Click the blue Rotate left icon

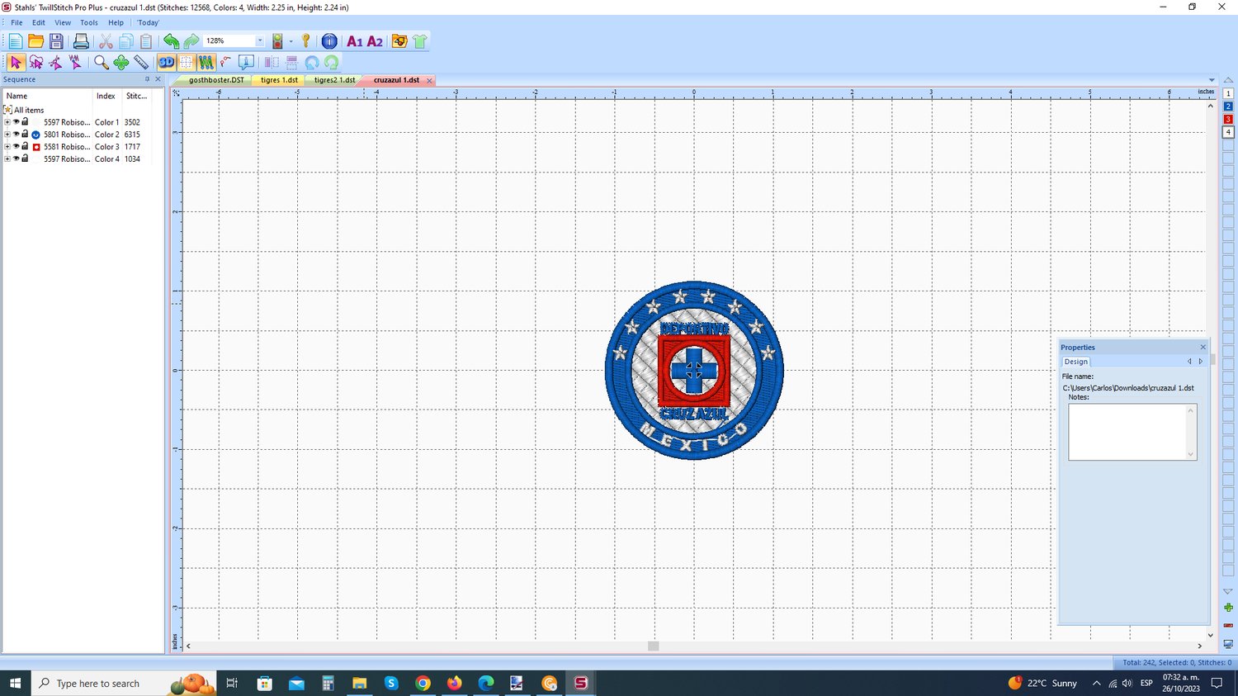tap(312, 62)
